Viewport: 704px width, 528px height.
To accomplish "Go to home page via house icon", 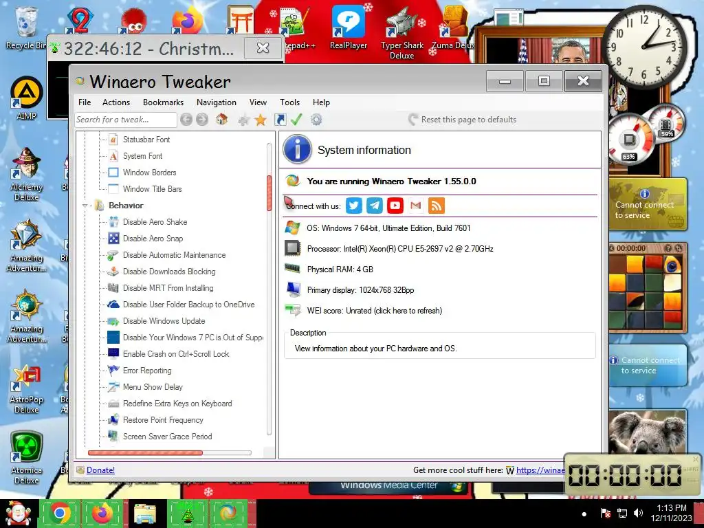I will (x=221, y=119).
